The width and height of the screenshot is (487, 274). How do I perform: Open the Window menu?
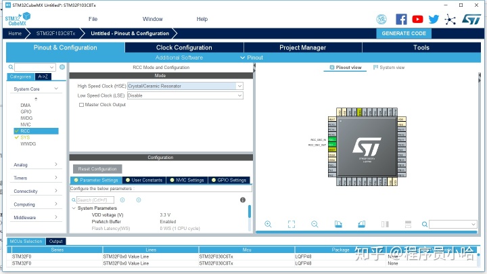click(152, 19)
